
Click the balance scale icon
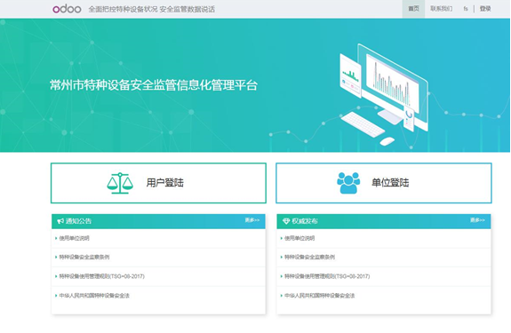[x=120, y=183]
